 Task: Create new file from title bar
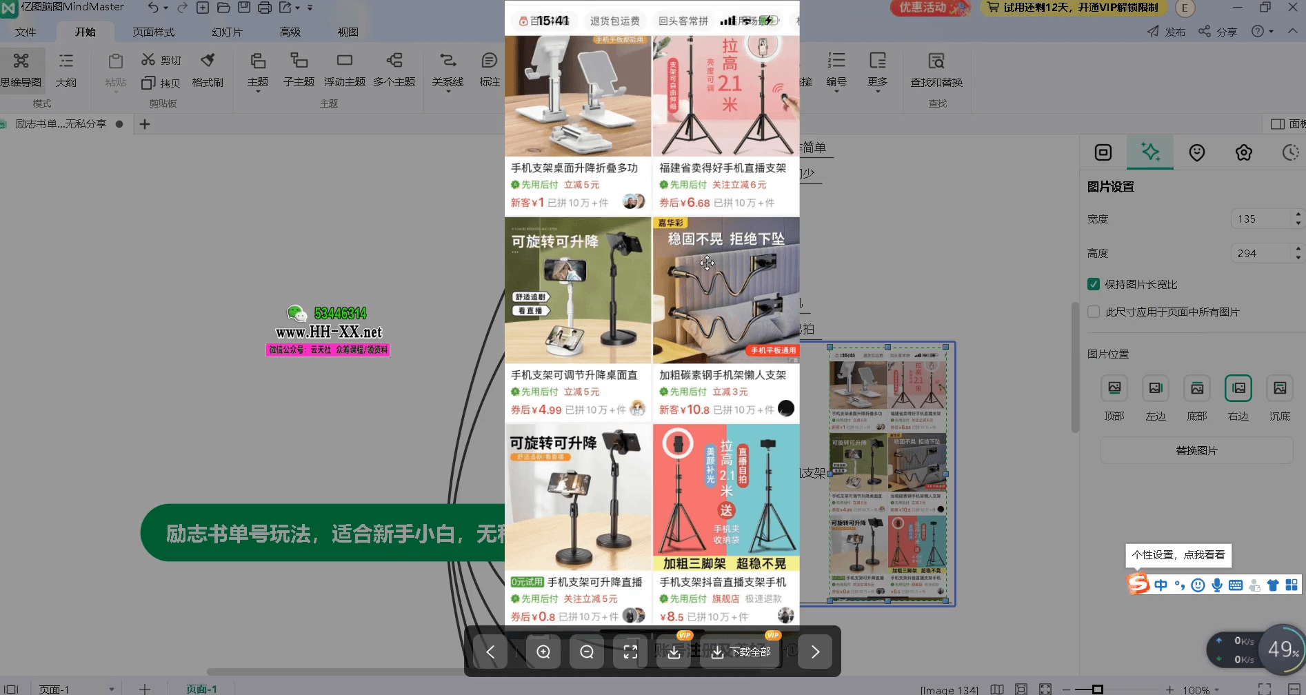pyautogui.click(x=203, y=8)
